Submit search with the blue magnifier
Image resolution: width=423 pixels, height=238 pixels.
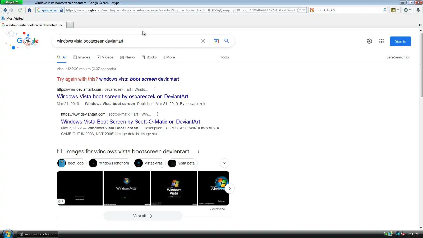(227, 41)
